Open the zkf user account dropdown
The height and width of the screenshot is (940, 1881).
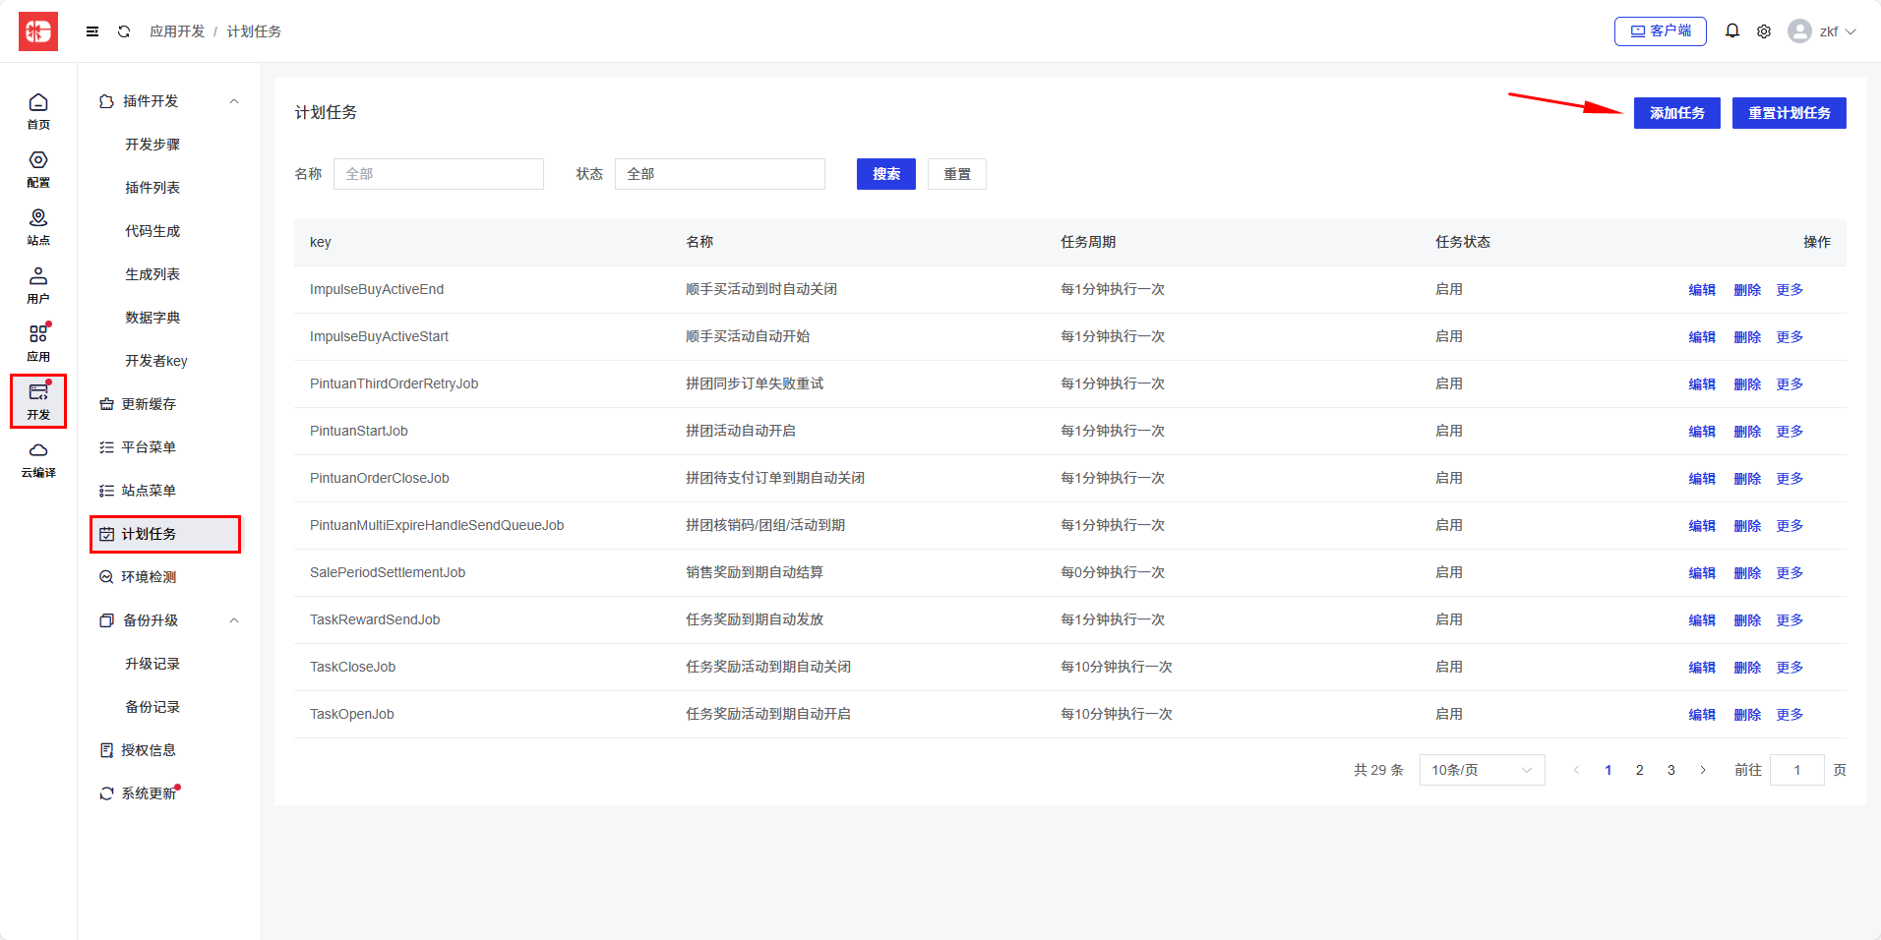[1822, 31]
